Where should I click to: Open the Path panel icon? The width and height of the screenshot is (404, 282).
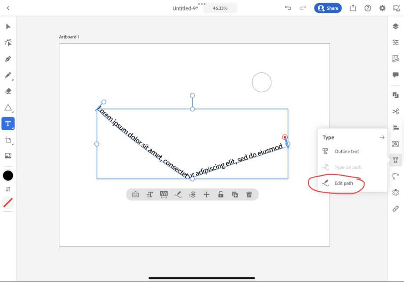click(x=396, y=176)
